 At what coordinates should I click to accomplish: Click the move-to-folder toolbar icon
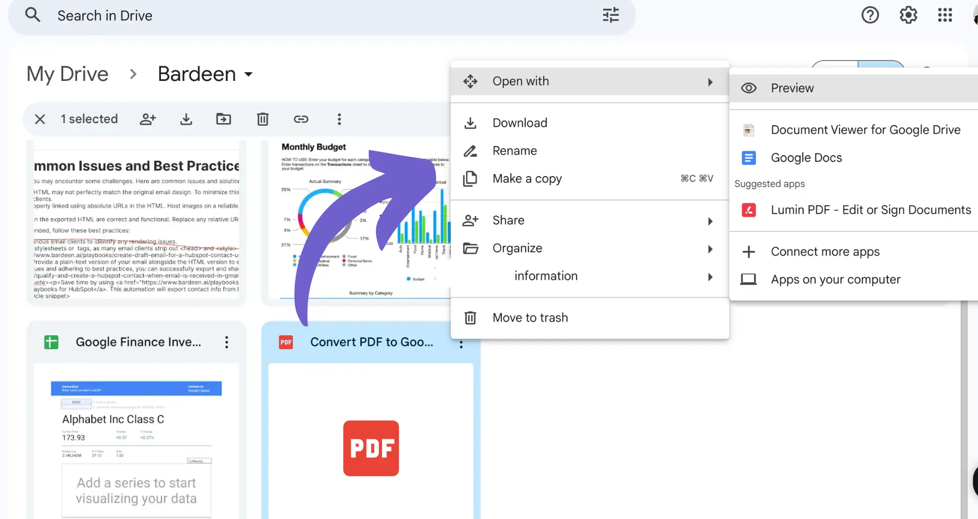[x=224, y=119]
